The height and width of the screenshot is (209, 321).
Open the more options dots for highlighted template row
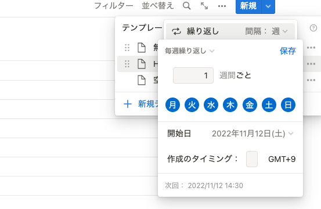click(x=311, y=64)
